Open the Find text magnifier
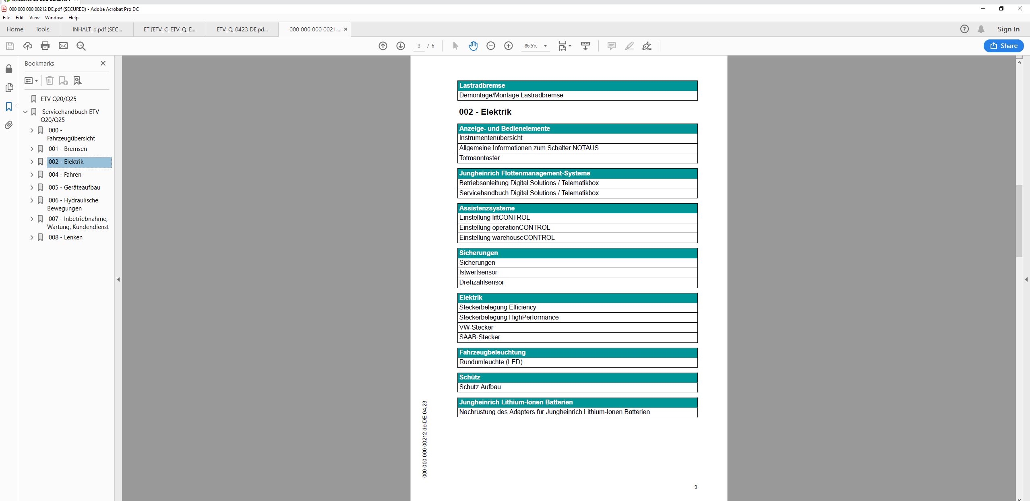The image size is (1030, 501). point(81,46)
